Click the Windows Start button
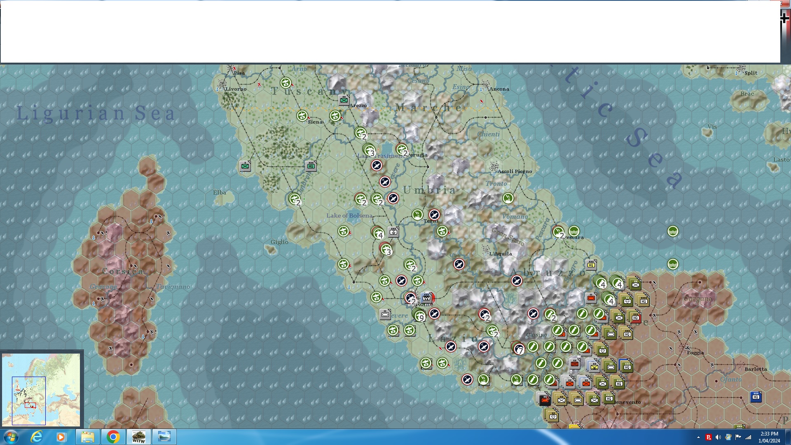 pos(11,437)
